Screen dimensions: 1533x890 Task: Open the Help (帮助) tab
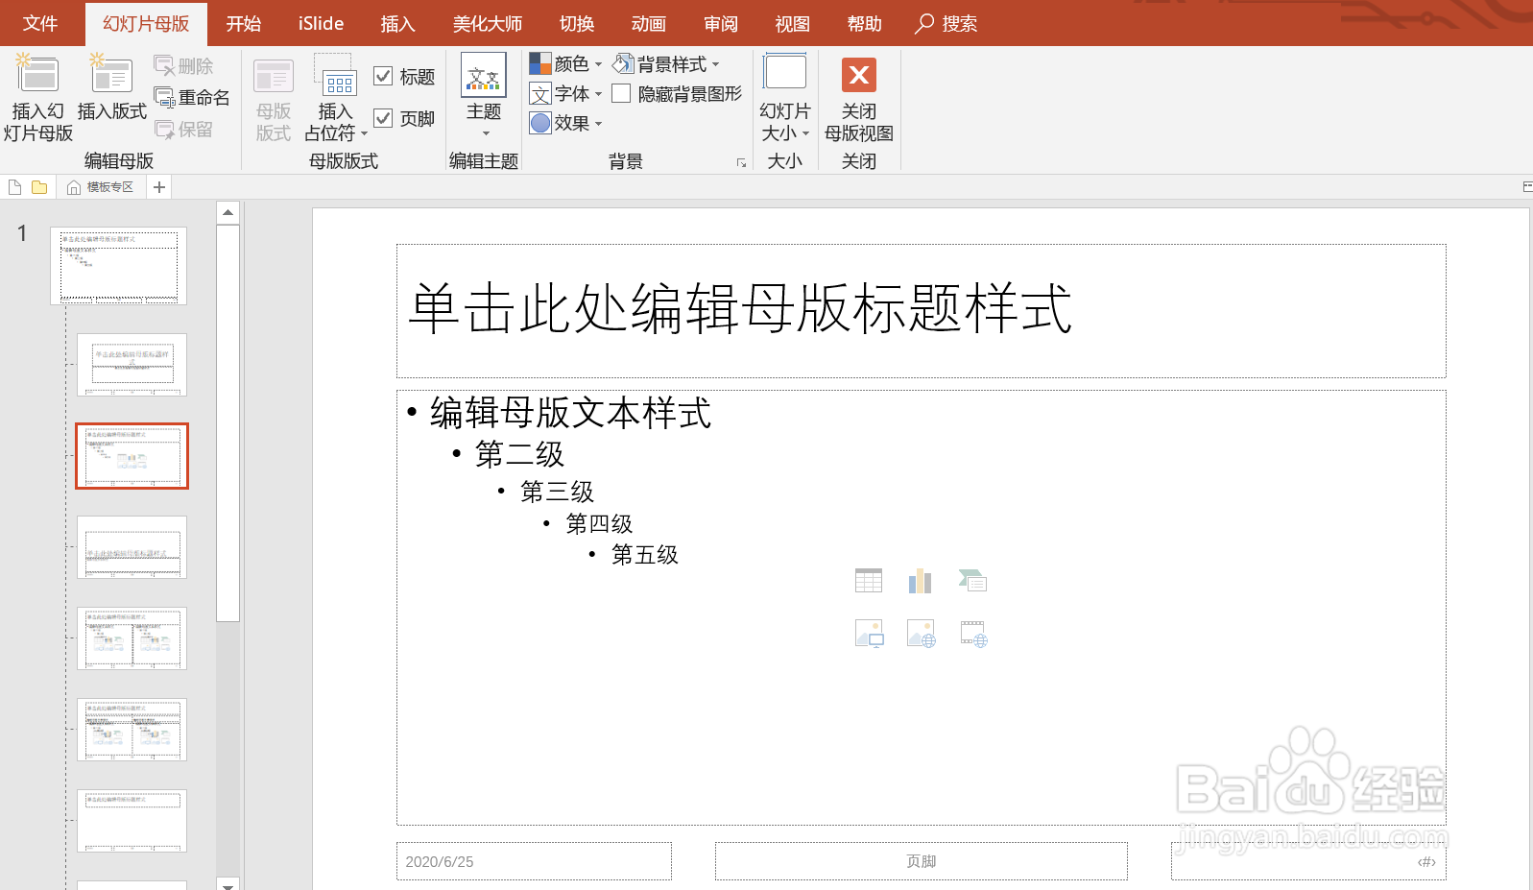pyautogui.click(x=865, y=23)
